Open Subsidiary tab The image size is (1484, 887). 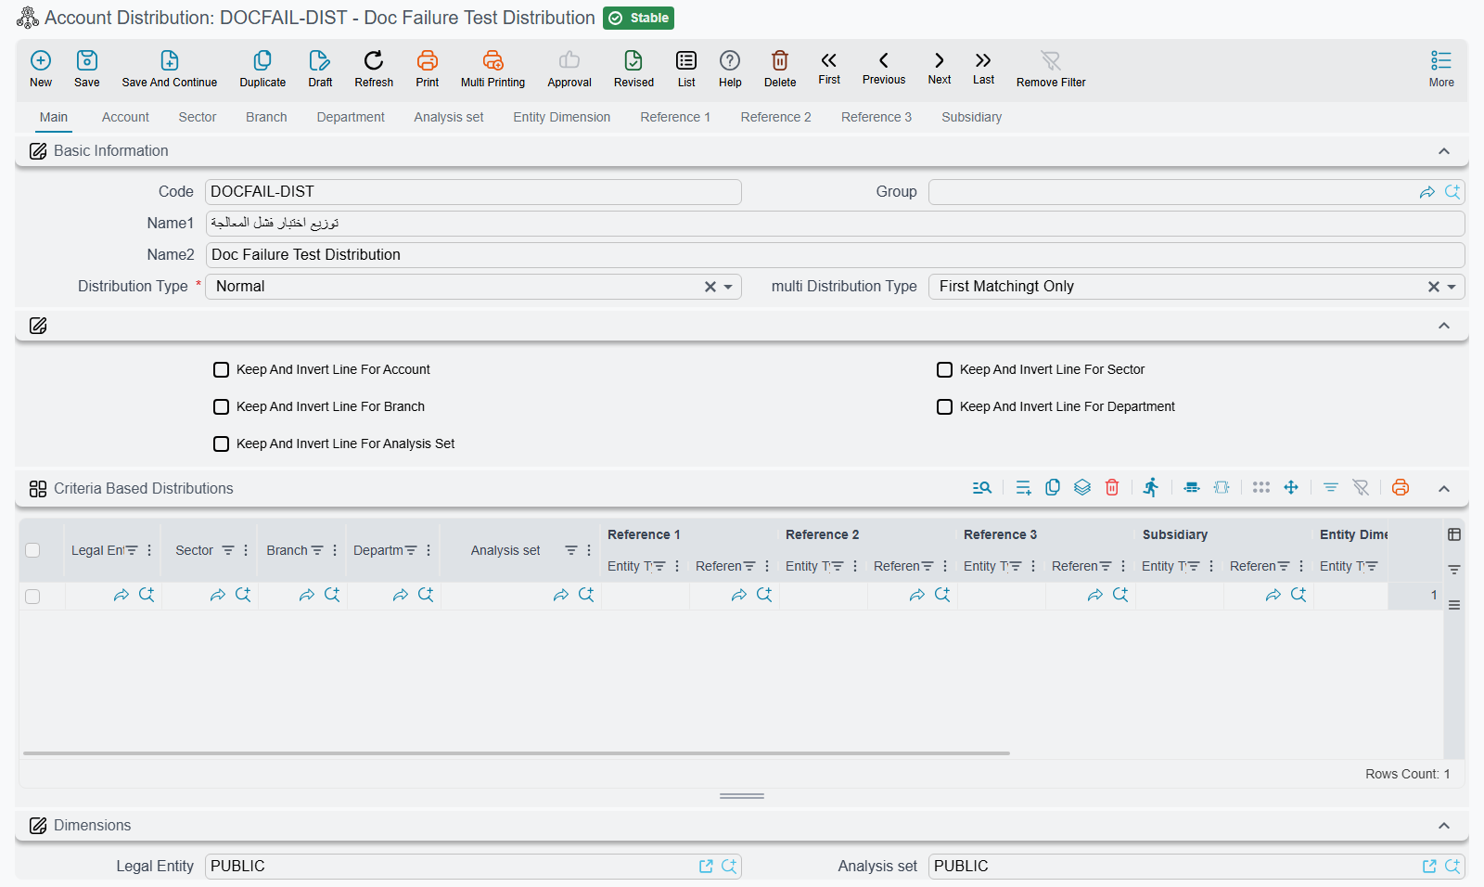click(971, 117)
